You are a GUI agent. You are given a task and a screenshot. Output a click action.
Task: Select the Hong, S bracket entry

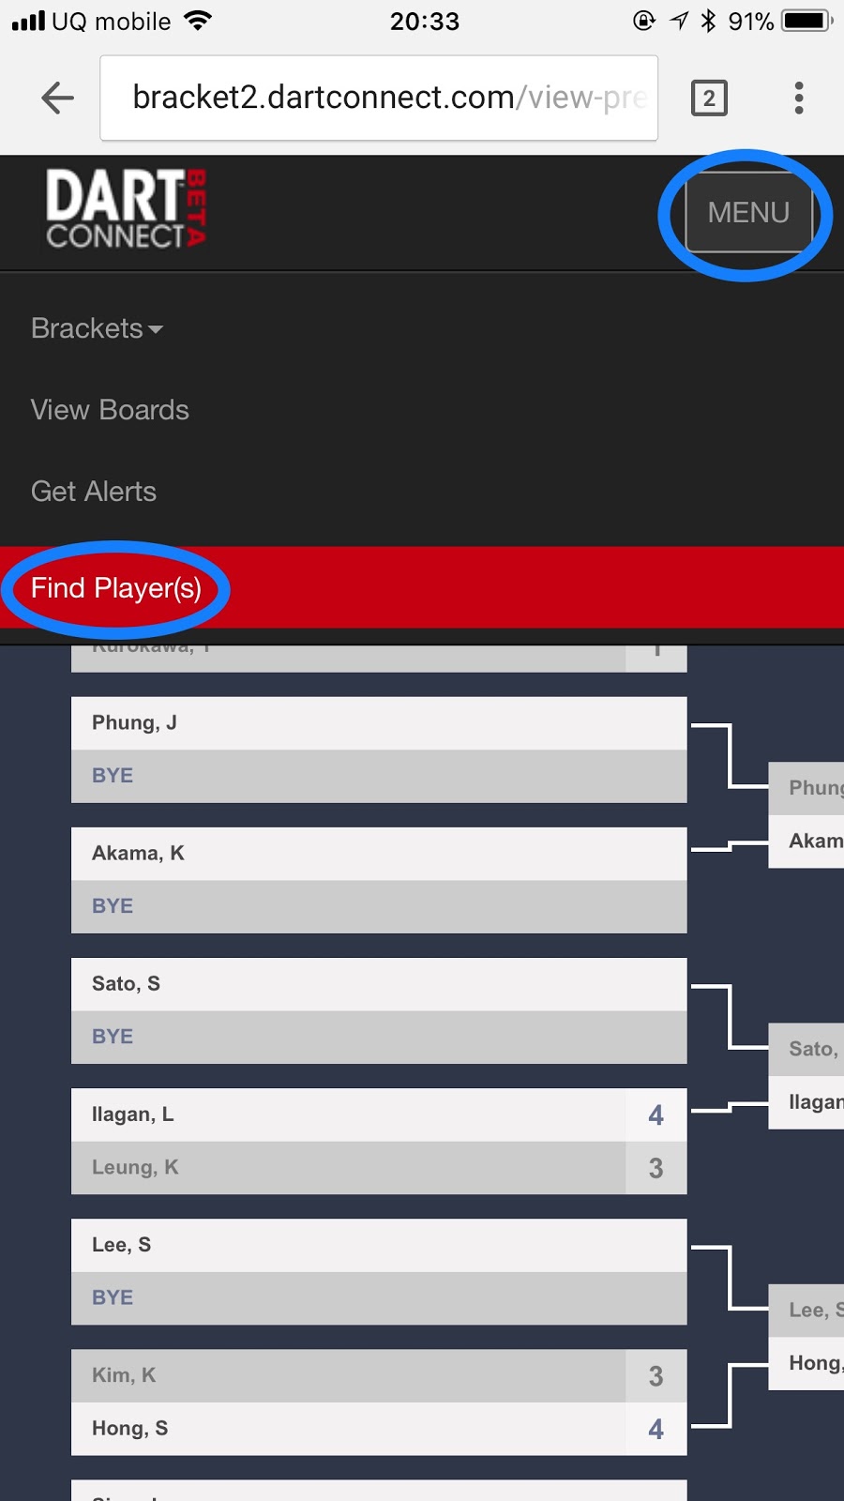379,1429
